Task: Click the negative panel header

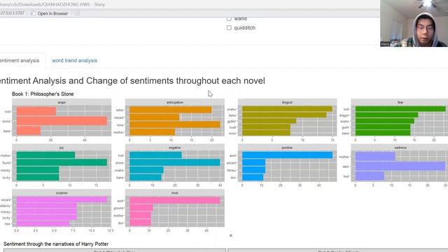Action: coord(175,148)
